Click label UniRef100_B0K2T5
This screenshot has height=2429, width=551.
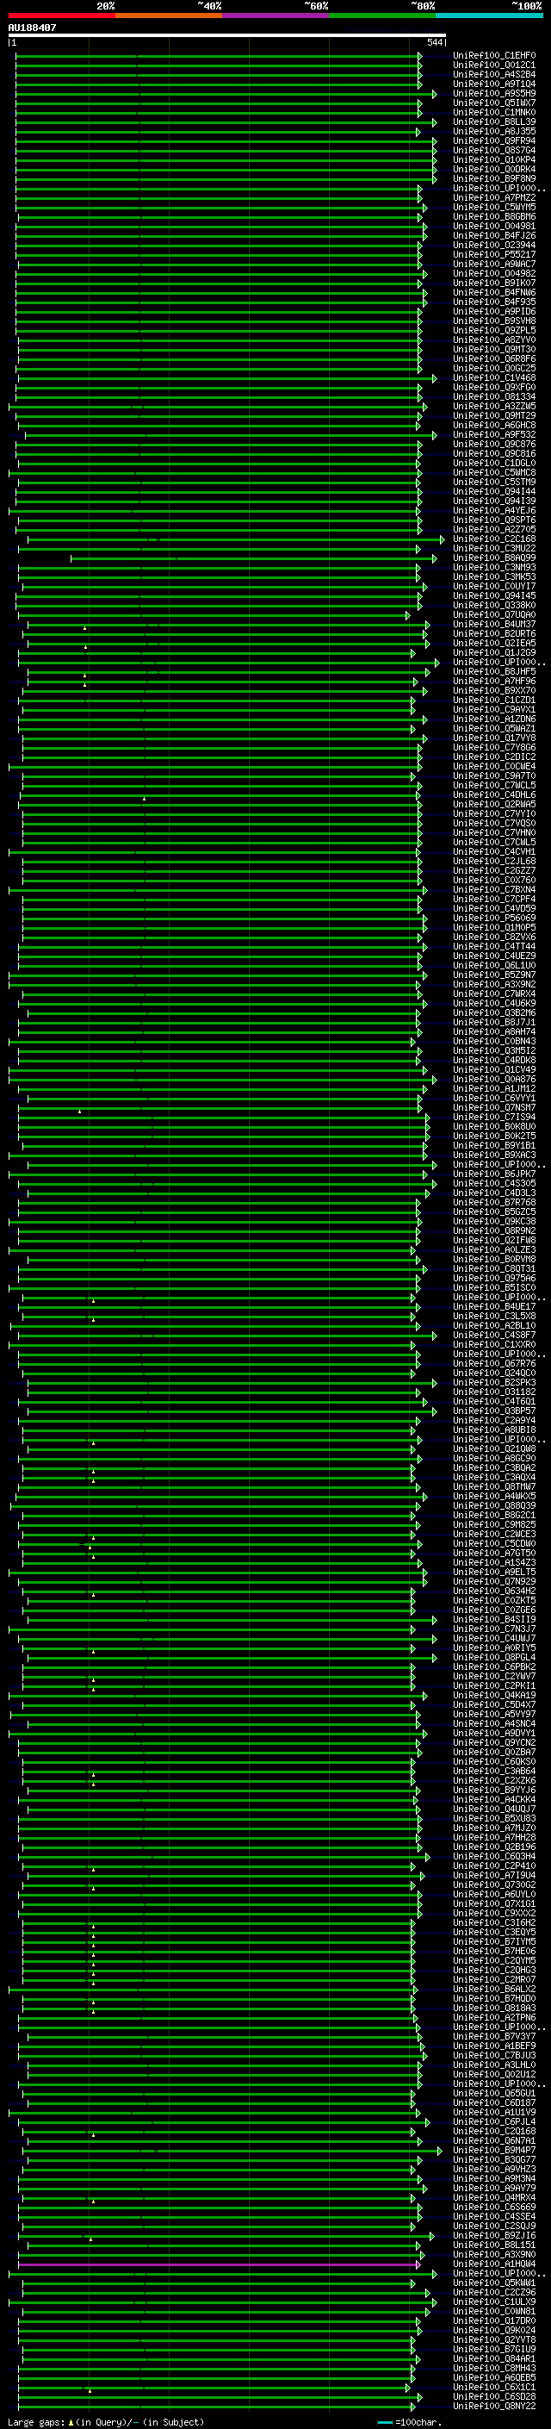494,1137
